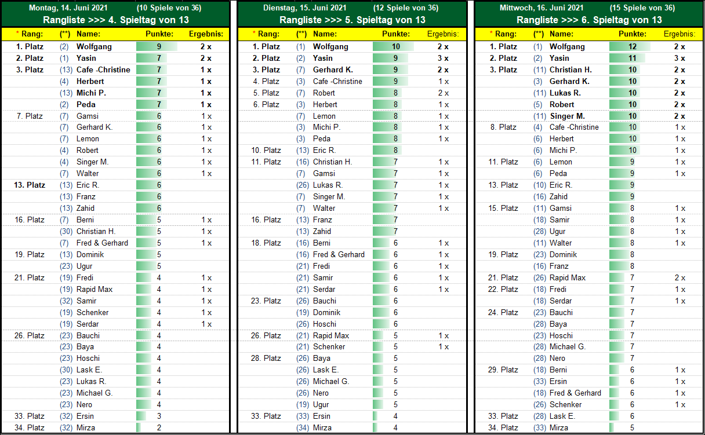
Task: Select 'Robert' in the Dienstag table
Action: point(324,93)
